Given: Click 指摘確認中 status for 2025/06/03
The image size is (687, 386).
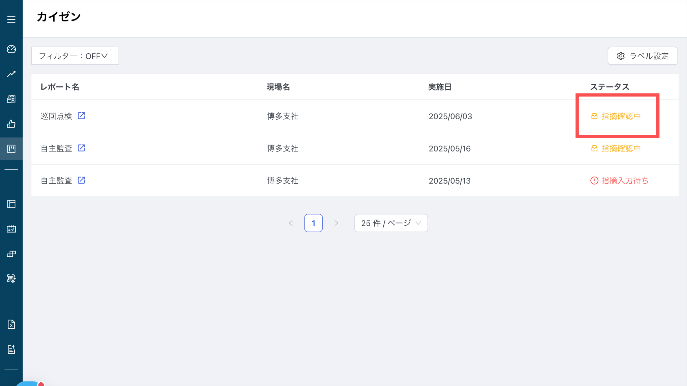Looking at the screenshot, I should pos(616,116).
